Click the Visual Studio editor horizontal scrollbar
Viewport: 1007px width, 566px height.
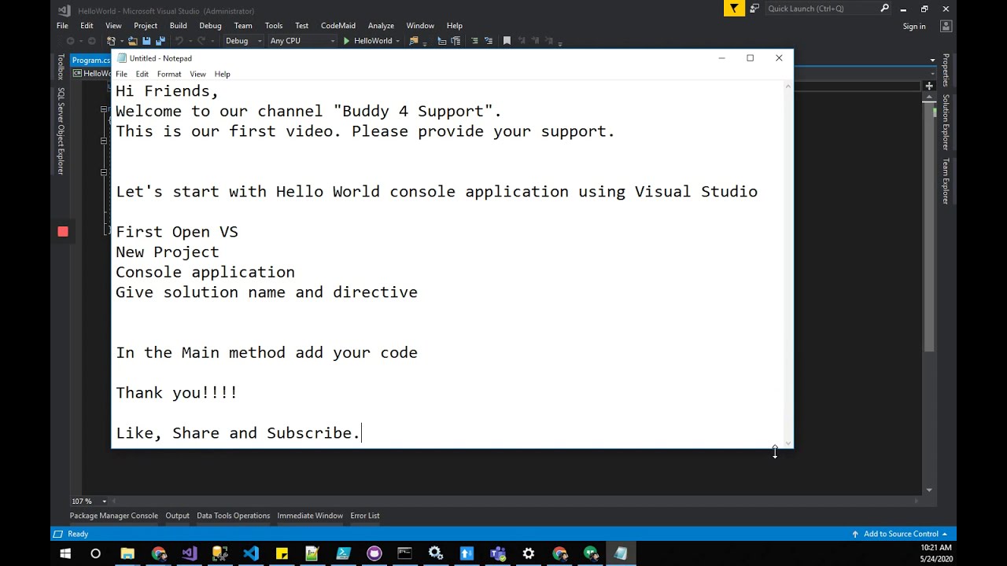click(515, 501)
